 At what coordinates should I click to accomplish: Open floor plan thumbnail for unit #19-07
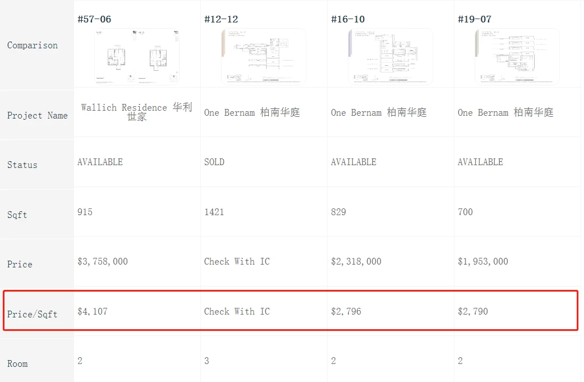517,57
